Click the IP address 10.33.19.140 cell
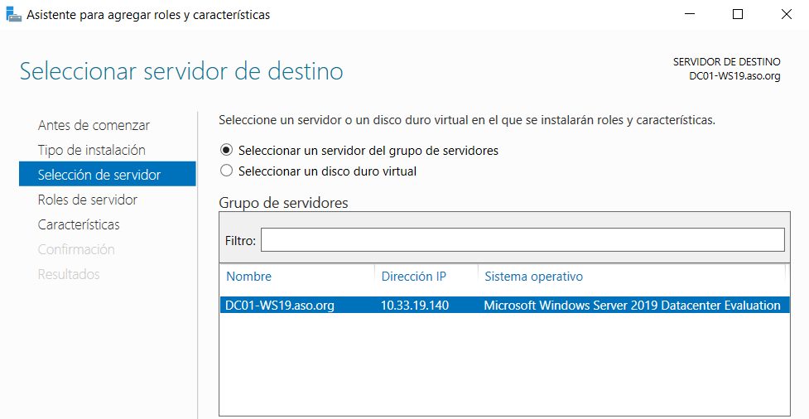Viewport: 809px width, 419px height. (414, 306)
